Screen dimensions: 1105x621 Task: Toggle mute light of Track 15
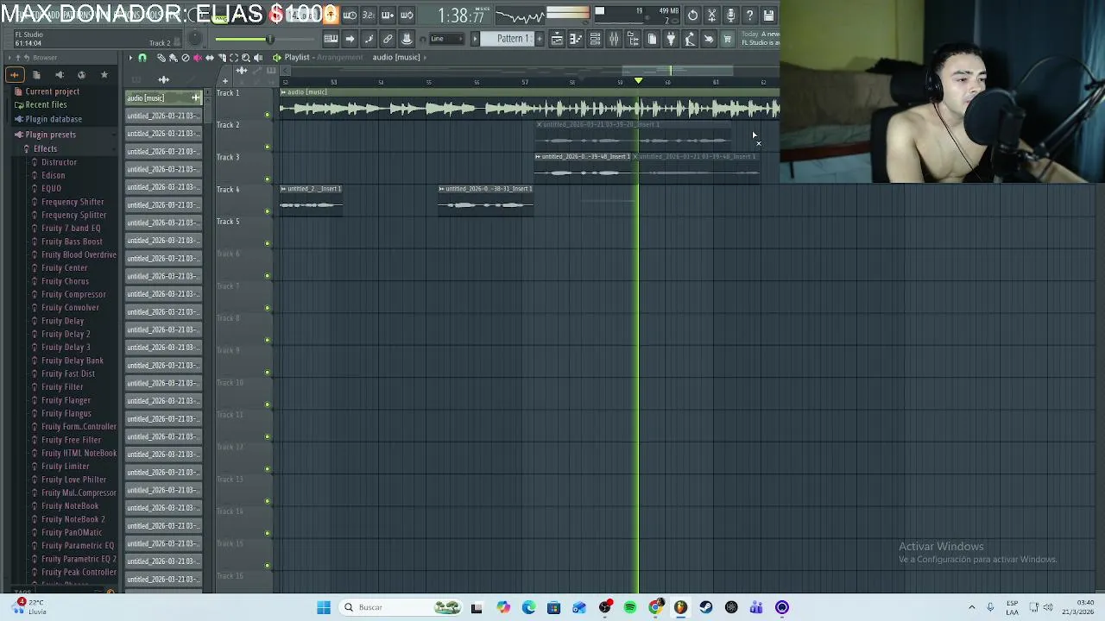click(x=267, y=565)
